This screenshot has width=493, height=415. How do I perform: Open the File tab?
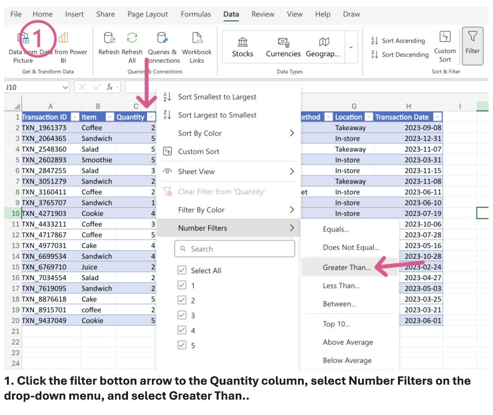point(16,14)
